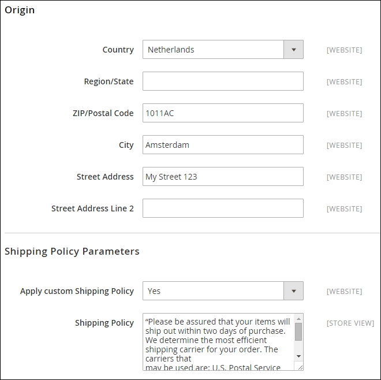
Task: Collapse the Origin section heading
Action: click(x=20, y=10)
